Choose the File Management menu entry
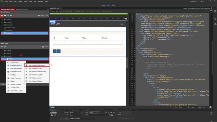 tap(16, 72)
